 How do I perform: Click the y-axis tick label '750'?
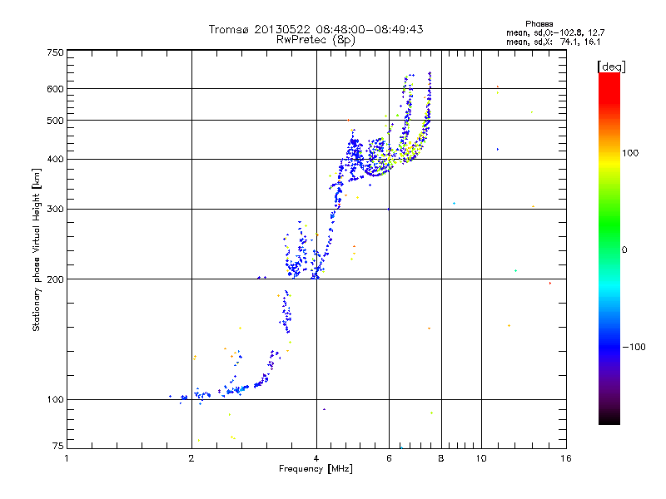pos(55,53)
